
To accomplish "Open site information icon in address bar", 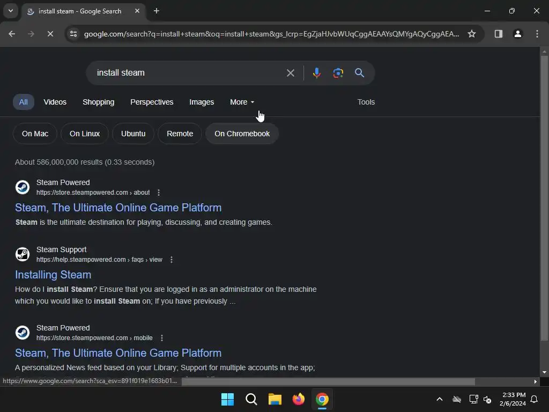I will [x=73, y=34].
